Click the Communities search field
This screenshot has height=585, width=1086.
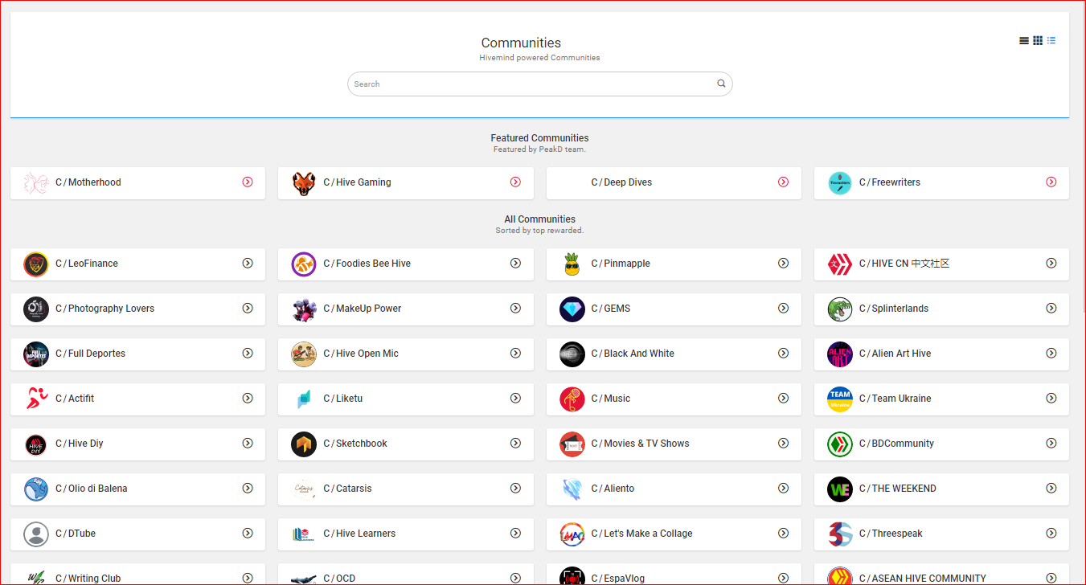point(539,84)
